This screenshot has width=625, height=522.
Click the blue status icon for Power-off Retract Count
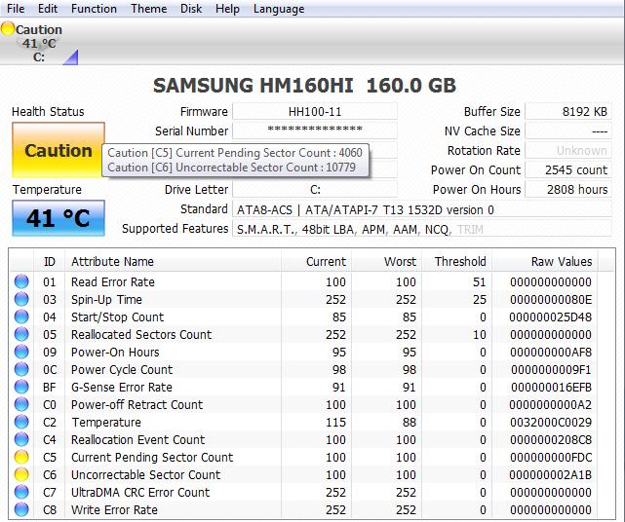(21, 404)
